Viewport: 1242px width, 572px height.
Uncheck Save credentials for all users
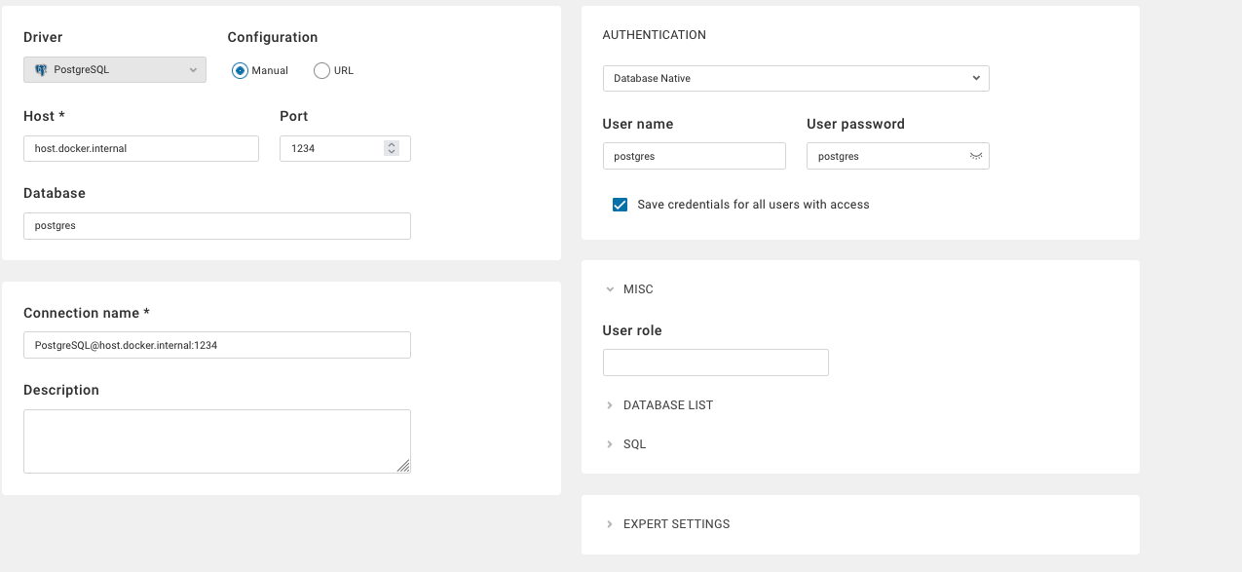[x=620, y=204]
